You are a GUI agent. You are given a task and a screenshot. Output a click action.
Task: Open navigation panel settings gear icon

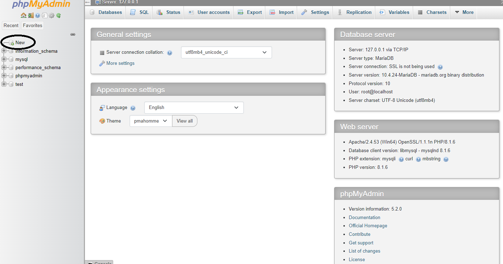[x=51, y=15]
